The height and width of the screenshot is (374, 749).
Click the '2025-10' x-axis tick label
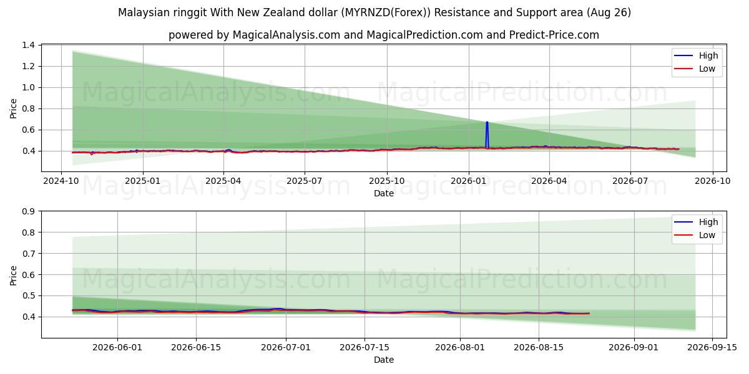point(387,181)
